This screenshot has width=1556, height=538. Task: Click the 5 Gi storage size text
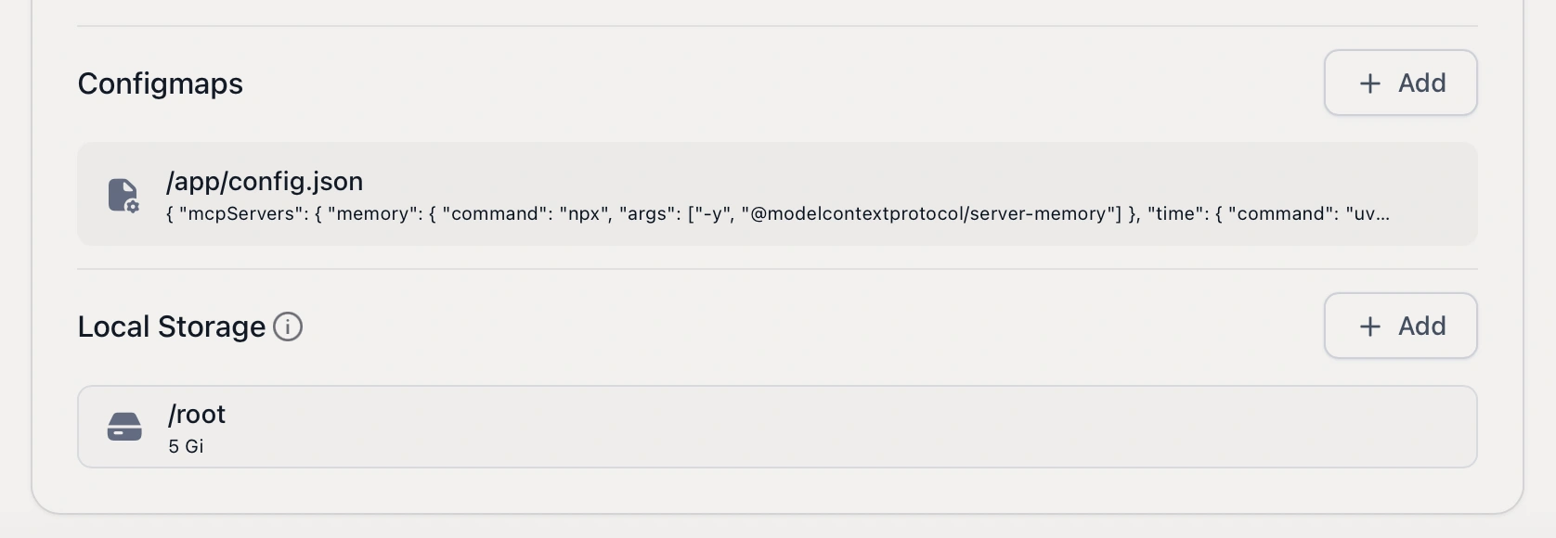[186, 446]
